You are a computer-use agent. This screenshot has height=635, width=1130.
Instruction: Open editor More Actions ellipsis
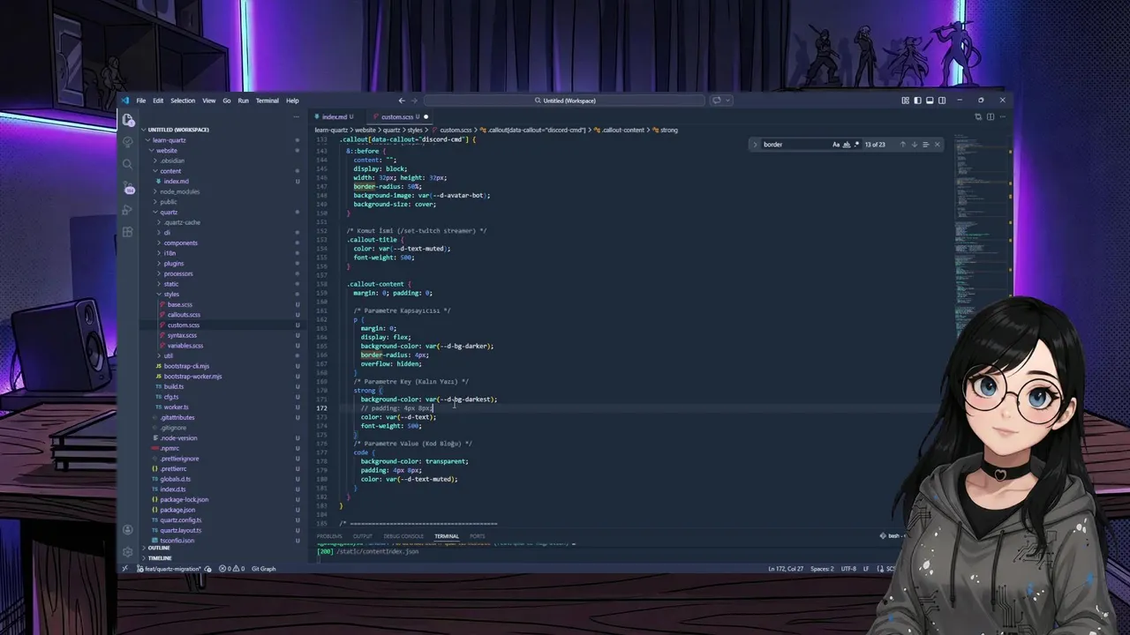click(1003, 116)
